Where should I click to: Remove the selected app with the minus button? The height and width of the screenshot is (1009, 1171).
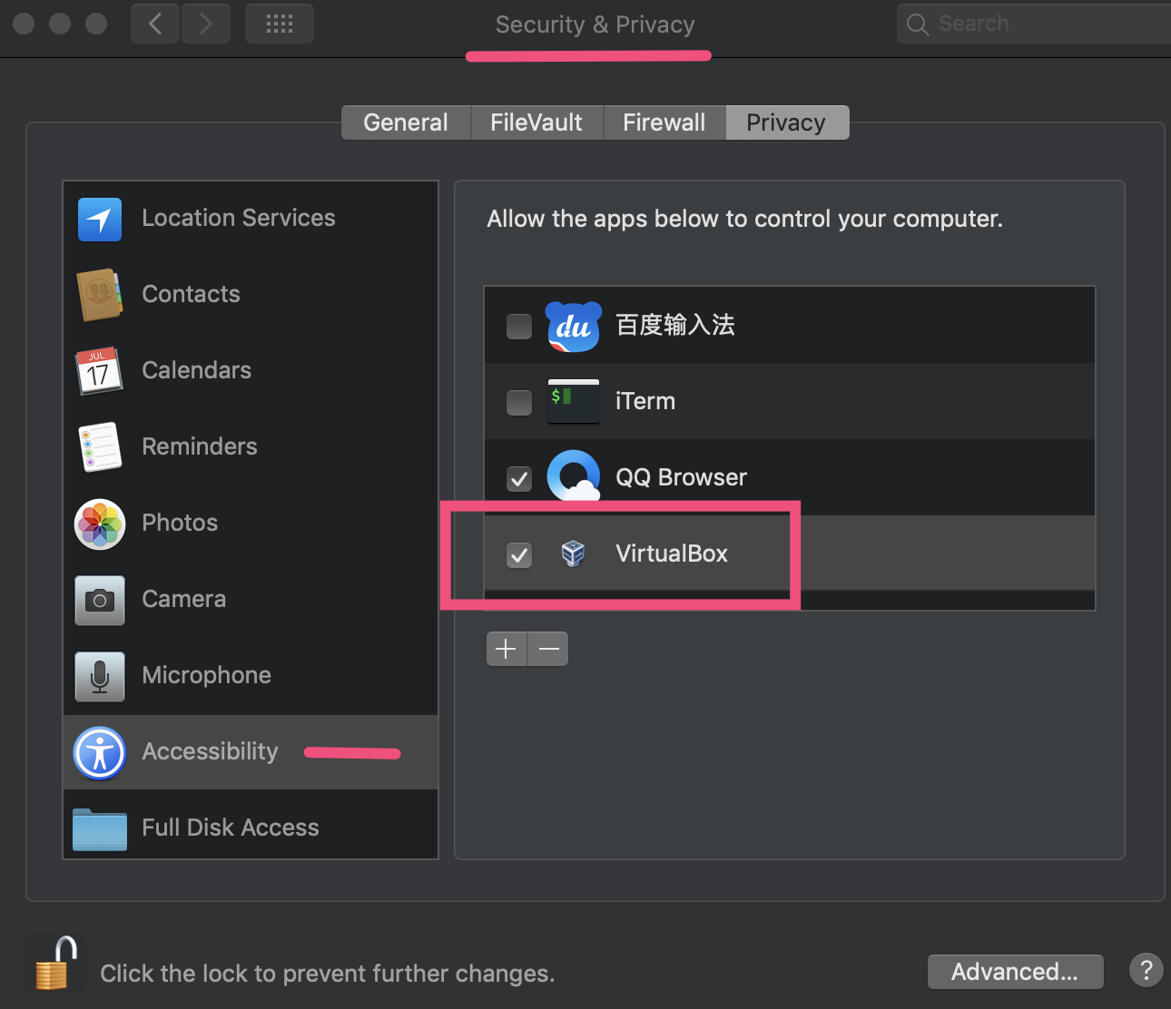coord(548,649)
